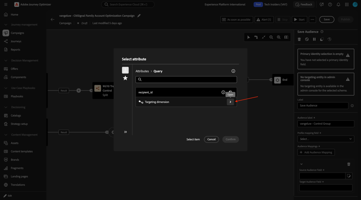This screenshot has height=200, width=361.
Task: Cancel the Select attribute dialog
Action: pyautogui.click(x=211, y=139)
